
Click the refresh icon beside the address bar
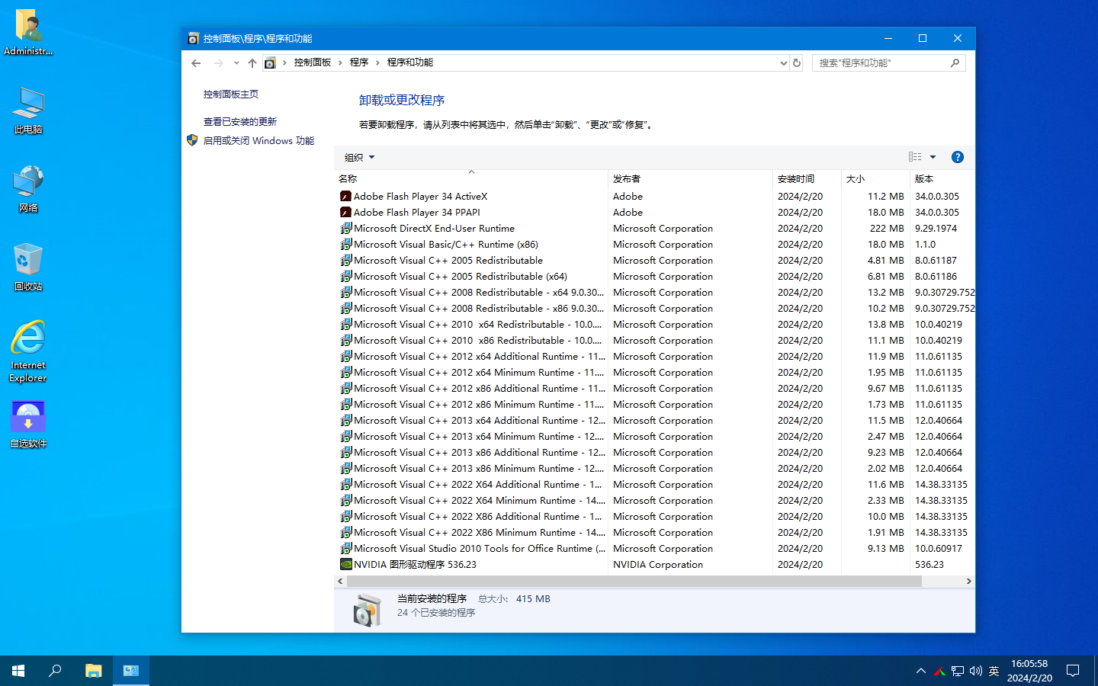[796, 63]
